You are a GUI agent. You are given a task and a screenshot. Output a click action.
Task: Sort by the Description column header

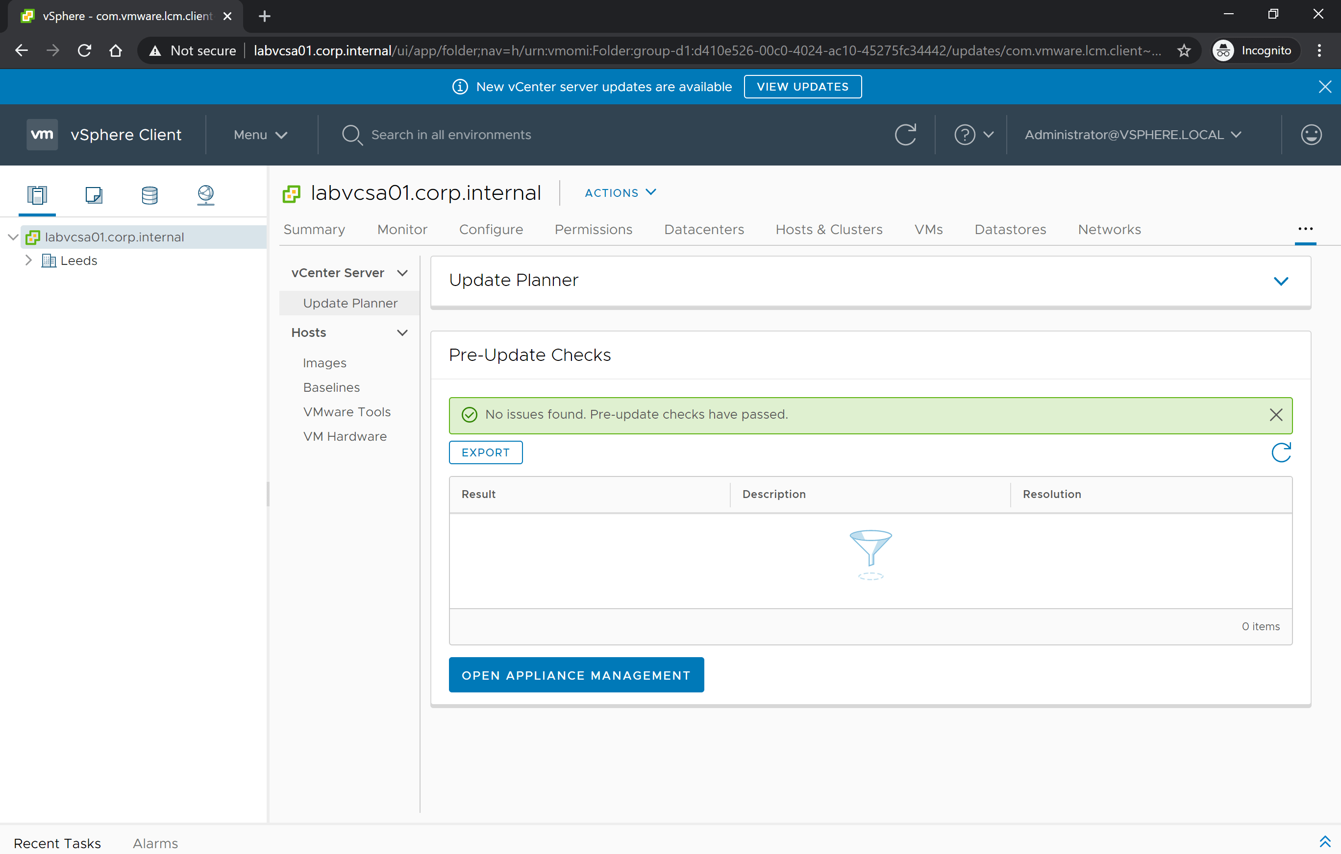(x=773, y=494)
